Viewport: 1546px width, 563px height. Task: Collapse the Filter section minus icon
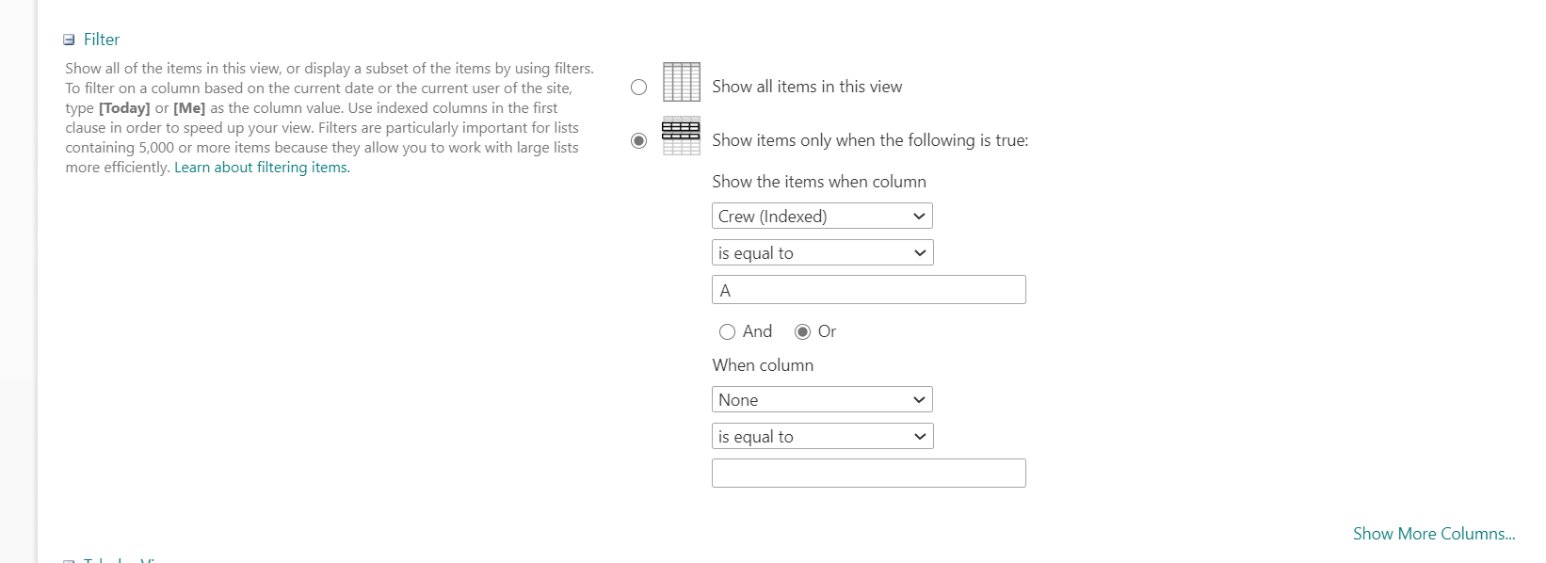69,40
